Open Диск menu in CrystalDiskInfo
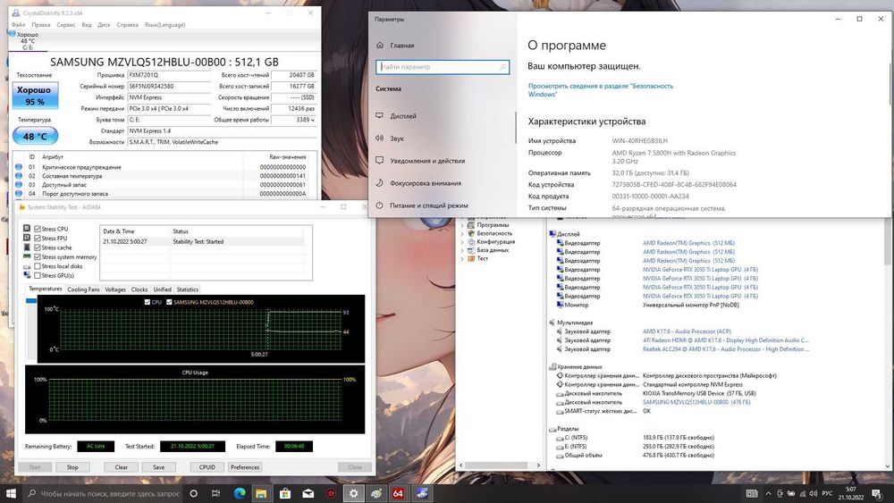 tap(104, 25)
